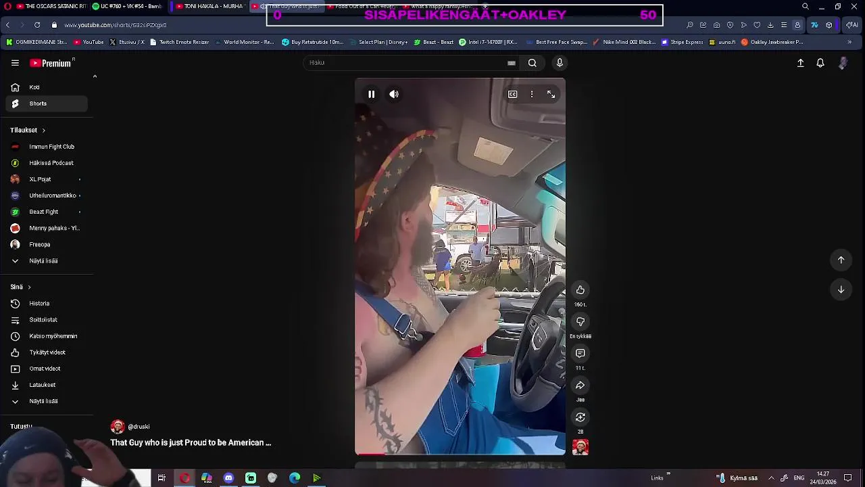The width and height of the screenshot is (865, 487).
Task: Open Soittolistat in the sidebar
Action: coord(47,319)
